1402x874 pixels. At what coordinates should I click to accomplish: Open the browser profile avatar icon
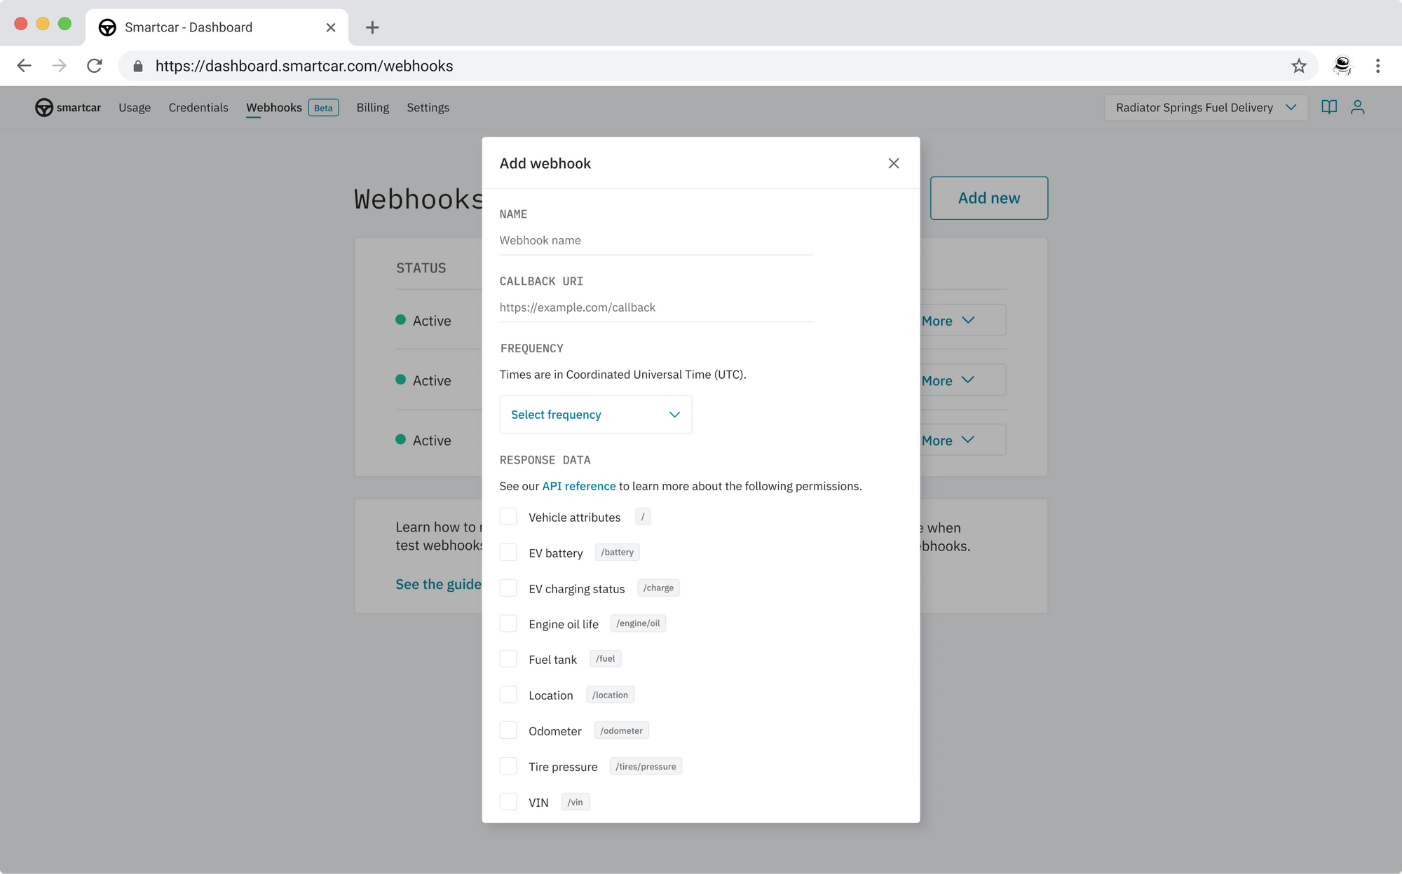[1341, 65]
